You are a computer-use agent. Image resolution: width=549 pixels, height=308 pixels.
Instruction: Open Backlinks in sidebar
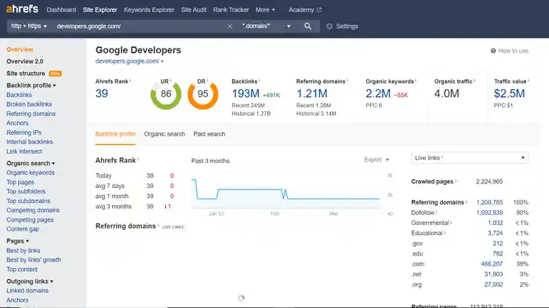coord(19,95)
